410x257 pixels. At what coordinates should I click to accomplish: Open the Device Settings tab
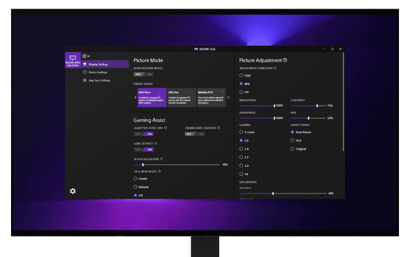pos(98,72)
